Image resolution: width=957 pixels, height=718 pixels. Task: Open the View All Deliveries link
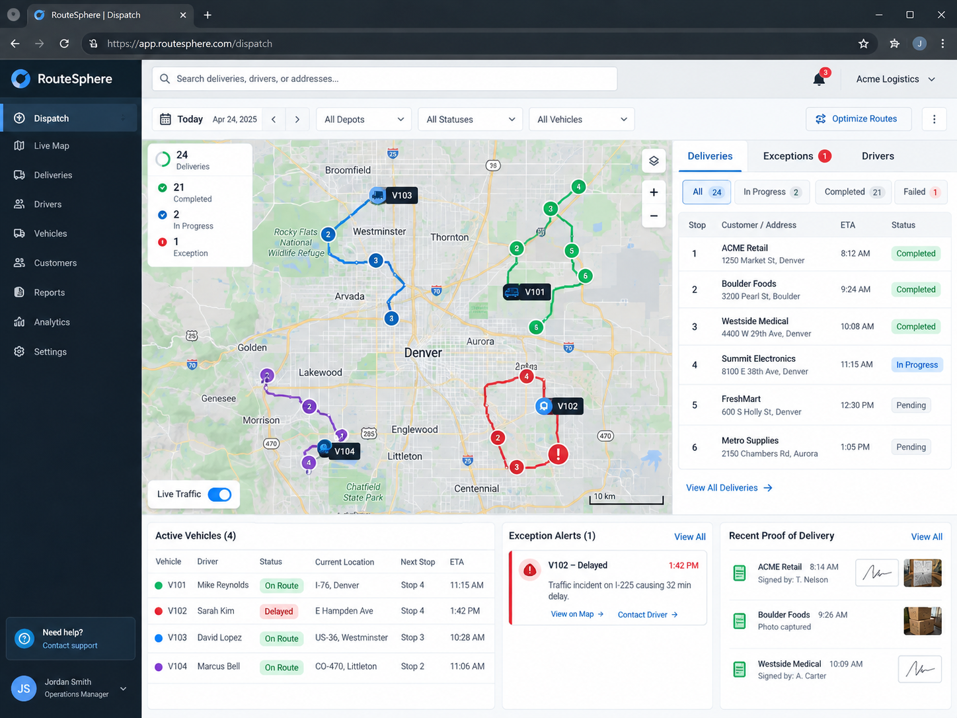[729, 488]
